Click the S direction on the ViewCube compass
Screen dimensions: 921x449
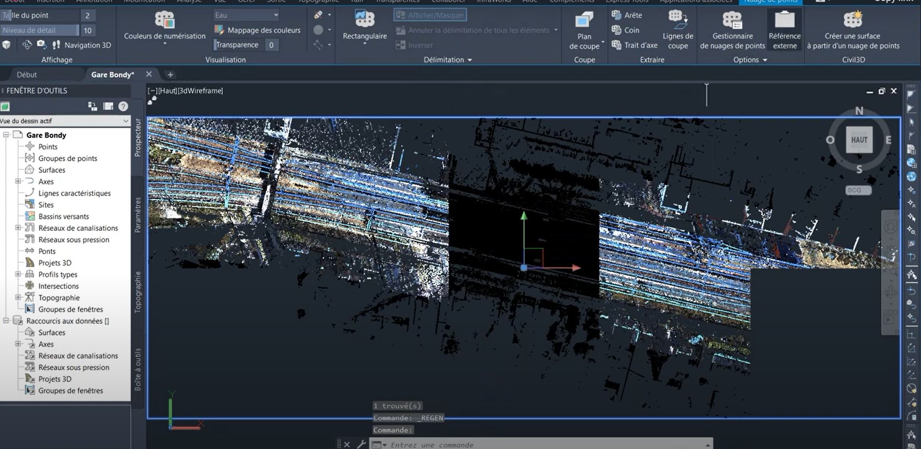[859, 169]
